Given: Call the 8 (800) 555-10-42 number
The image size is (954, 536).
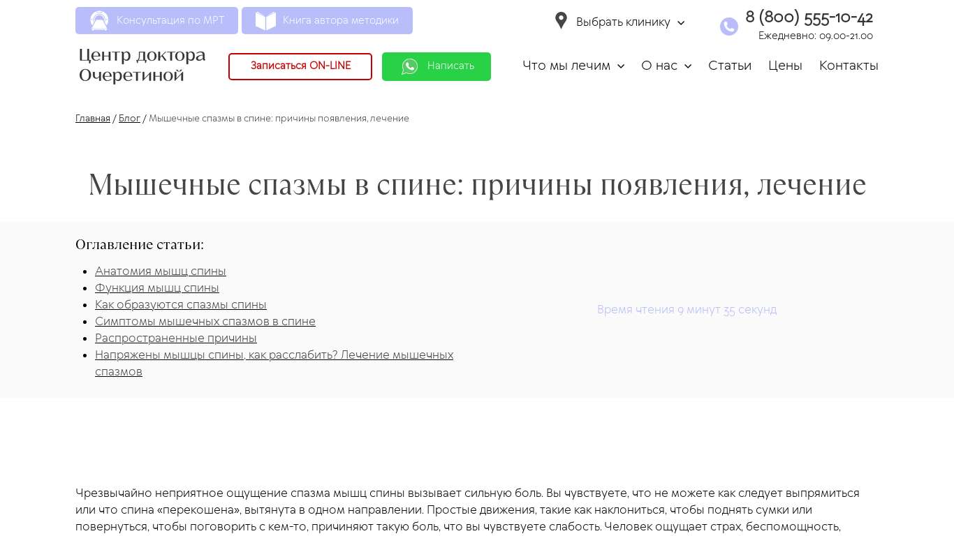Looking at the screenshot, I should 809,17.
